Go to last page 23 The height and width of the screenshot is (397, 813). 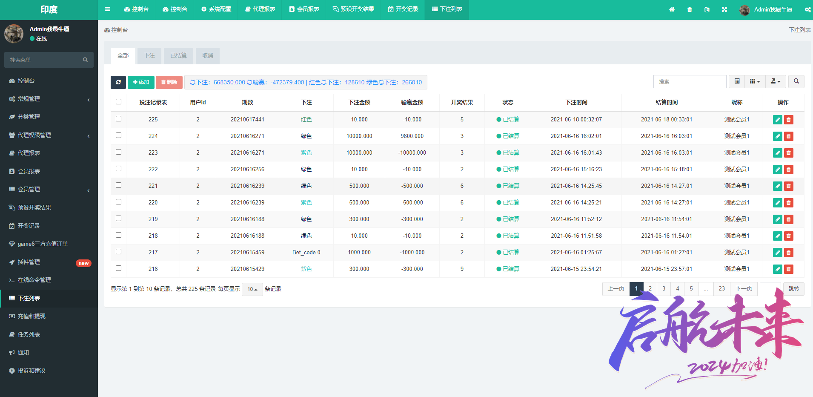coord(721,289)
